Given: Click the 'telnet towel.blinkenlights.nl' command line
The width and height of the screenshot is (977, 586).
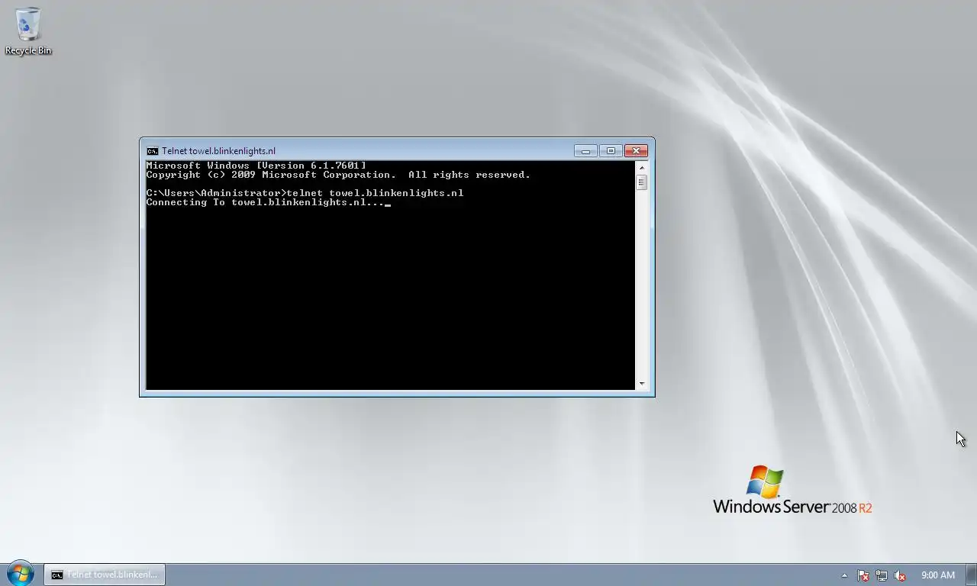Looking at the screenshot, I should tap(305, 193).
